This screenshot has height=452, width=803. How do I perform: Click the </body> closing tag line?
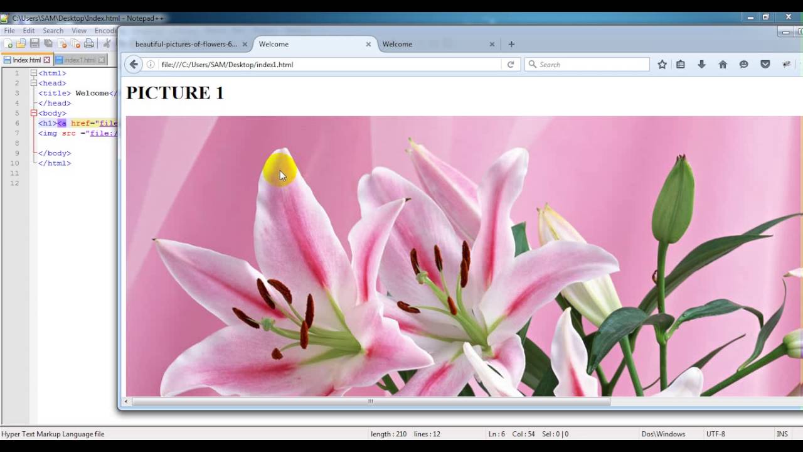[55, 153]
